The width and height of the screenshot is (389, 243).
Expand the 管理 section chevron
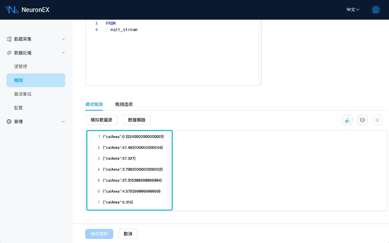point(63,121)
